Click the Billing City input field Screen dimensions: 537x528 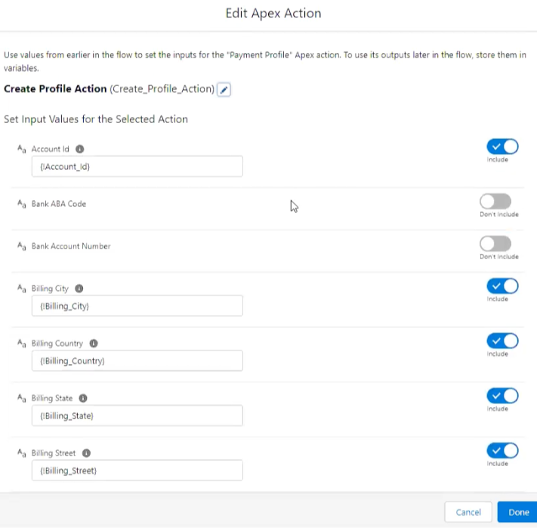pos(137,306)
